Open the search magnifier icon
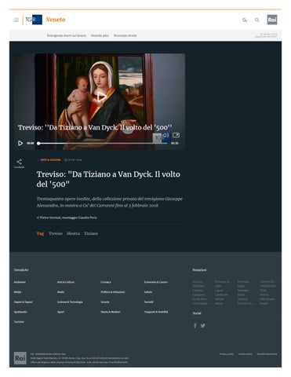The width and height of the screenshot is (291, 377). pyautogui.click(x=257, y=20)
